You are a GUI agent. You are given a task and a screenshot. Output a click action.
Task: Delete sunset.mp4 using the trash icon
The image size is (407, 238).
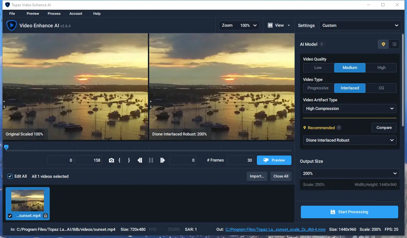45,215
